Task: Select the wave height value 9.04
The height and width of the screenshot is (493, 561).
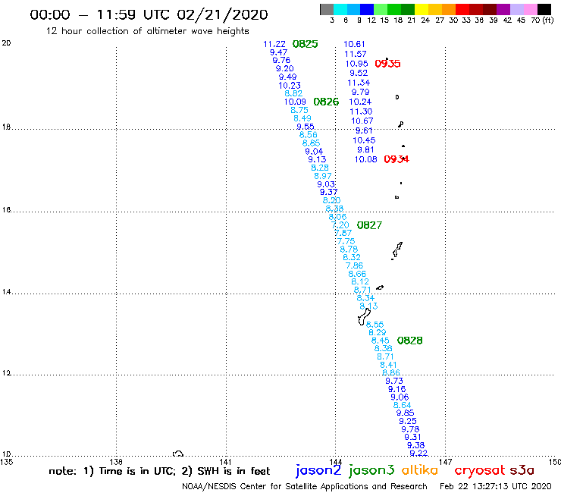Action: tap(314, 152)
